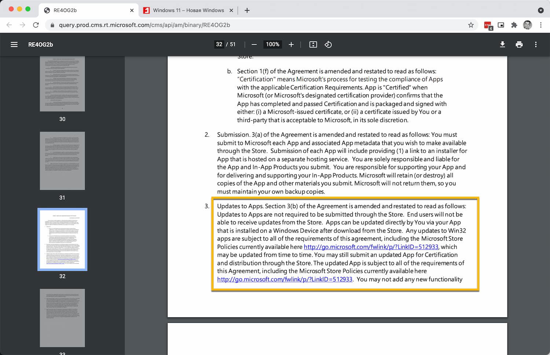Open the PDF viewer more actions menu
This screenshot has width=550, height=355.
tap(536, 44)
